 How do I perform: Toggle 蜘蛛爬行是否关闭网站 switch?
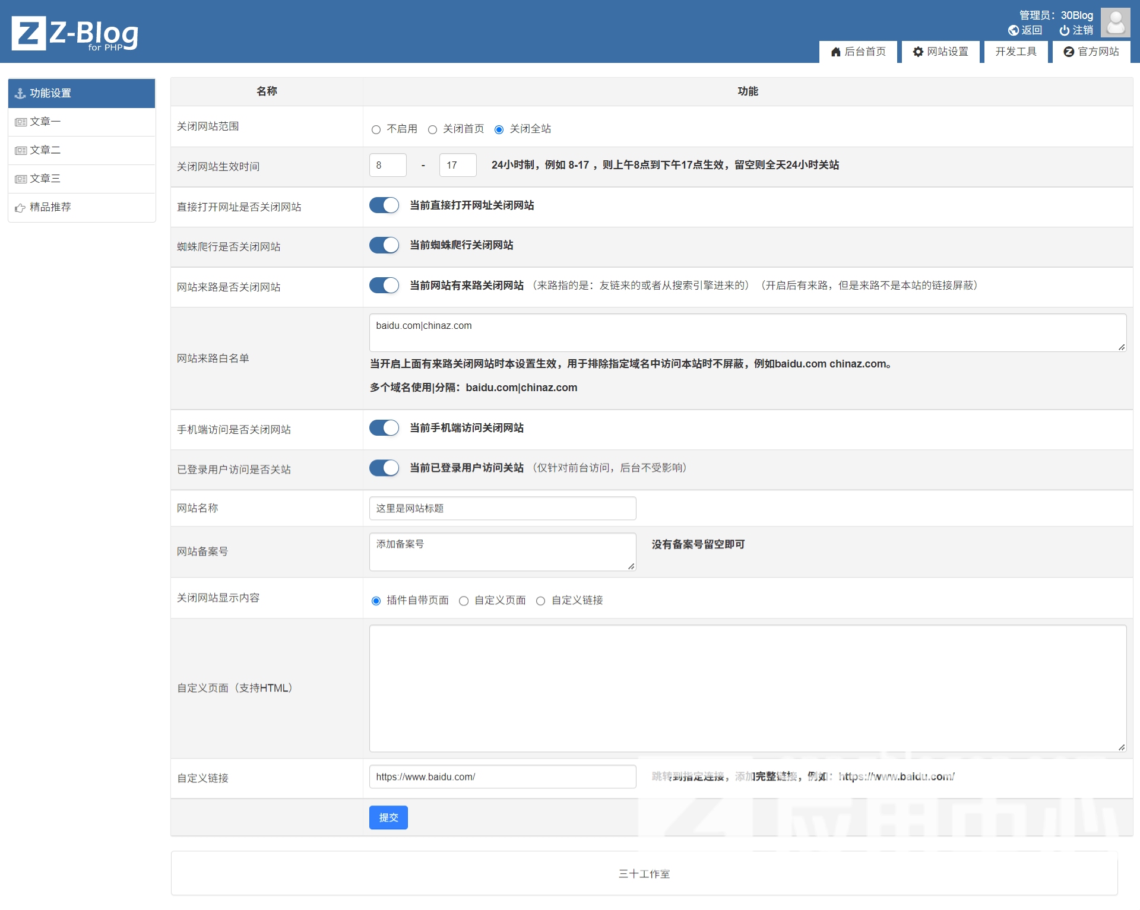click(x=384, y=245)
